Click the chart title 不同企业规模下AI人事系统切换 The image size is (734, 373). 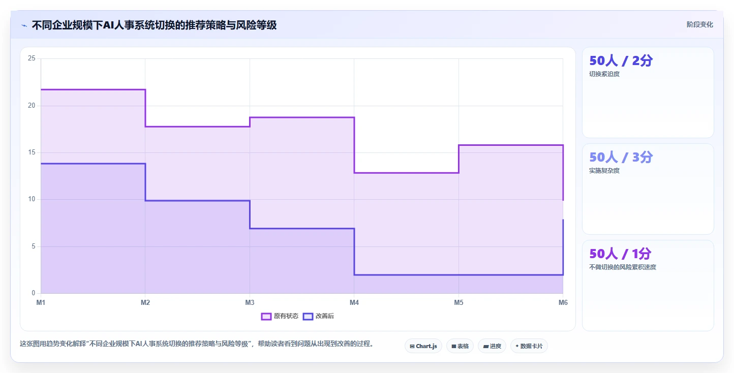coord(154,25)
